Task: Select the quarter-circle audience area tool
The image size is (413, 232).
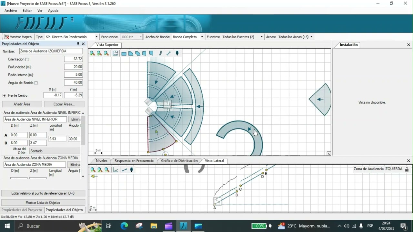Action: point(131,53)
